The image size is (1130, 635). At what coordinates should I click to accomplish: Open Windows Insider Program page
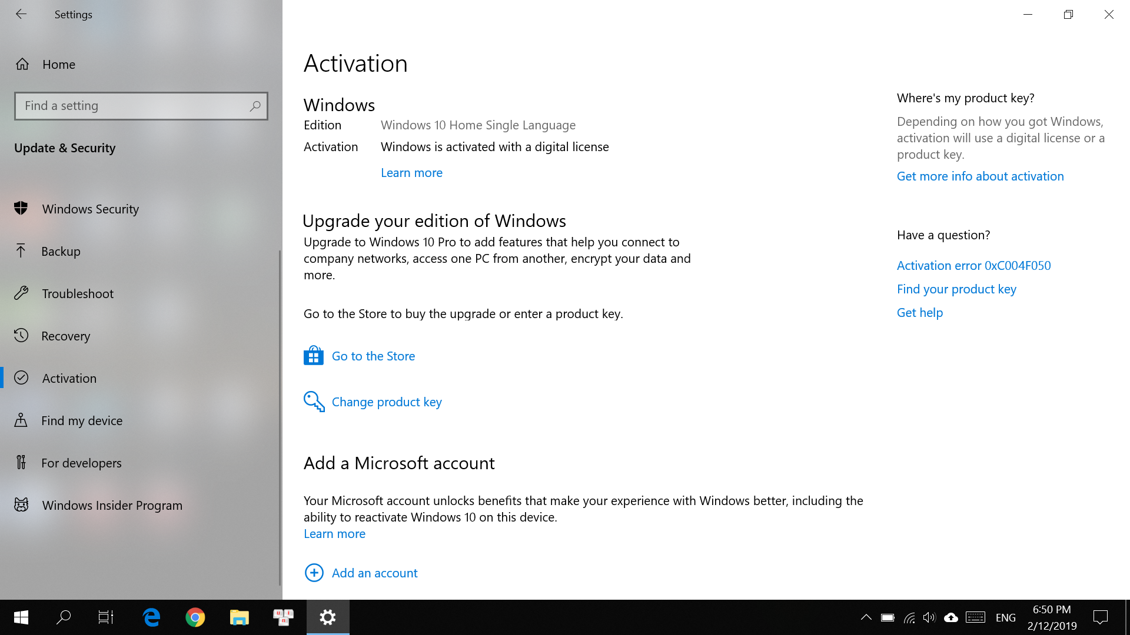112,505
